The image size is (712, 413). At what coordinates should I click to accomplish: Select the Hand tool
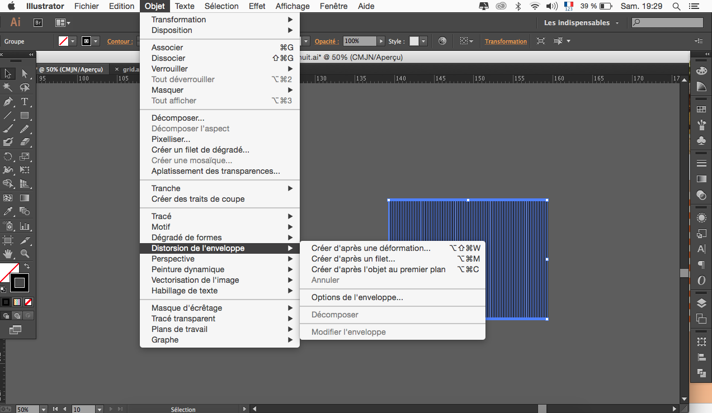coord(8,254)
